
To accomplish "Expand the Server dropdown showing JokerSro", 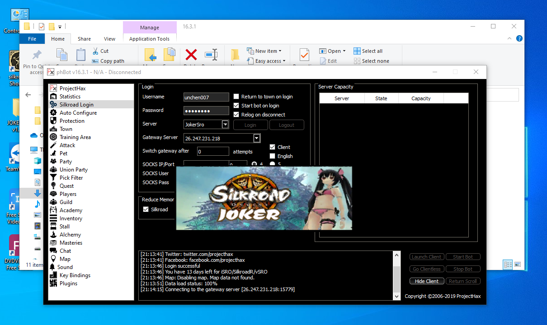I will [225, 125].
